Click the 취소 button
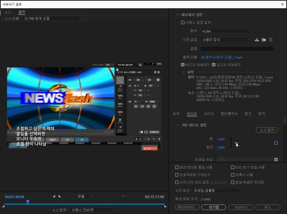 [x=268, y=207]
